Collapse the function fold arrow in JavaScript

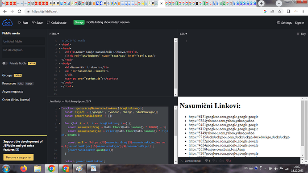[x=59, y=108]
